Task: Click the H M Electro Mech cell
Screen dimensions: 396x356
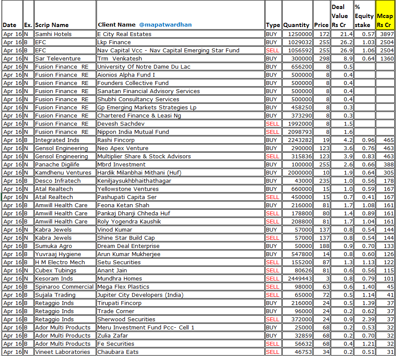Action: click(65, 262)
